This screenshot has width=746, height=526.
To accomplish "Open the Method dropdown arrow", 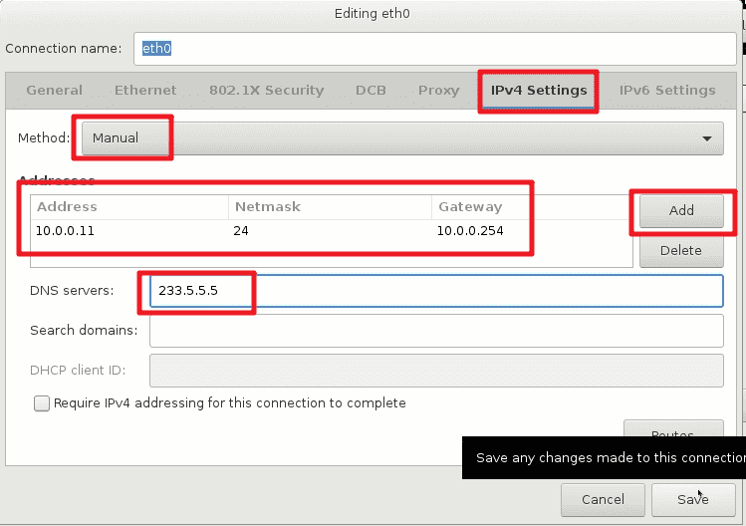I will coord(706,138).
